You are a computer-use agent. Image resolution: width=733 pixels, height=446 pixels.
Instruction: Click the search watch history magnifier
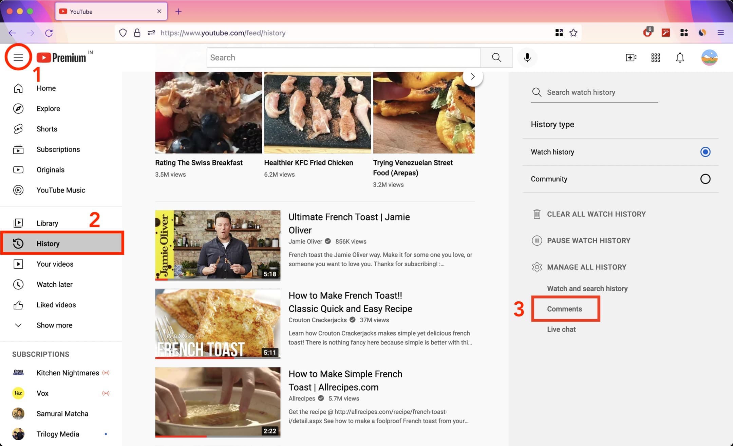[537, 92]
